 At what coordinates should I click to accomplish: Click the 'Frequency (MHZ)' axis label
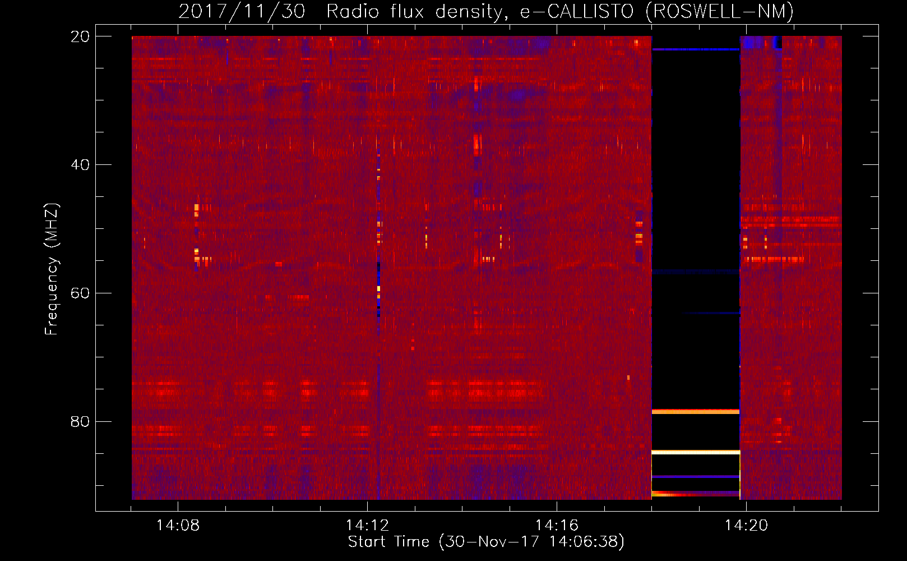pos(52,269)
